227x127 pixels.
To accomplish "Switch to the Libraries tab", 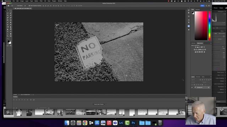I will (x=193, y=43).
